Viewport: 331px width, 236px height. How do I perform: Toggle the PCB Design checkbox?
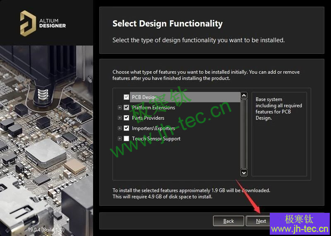point(126,97)
